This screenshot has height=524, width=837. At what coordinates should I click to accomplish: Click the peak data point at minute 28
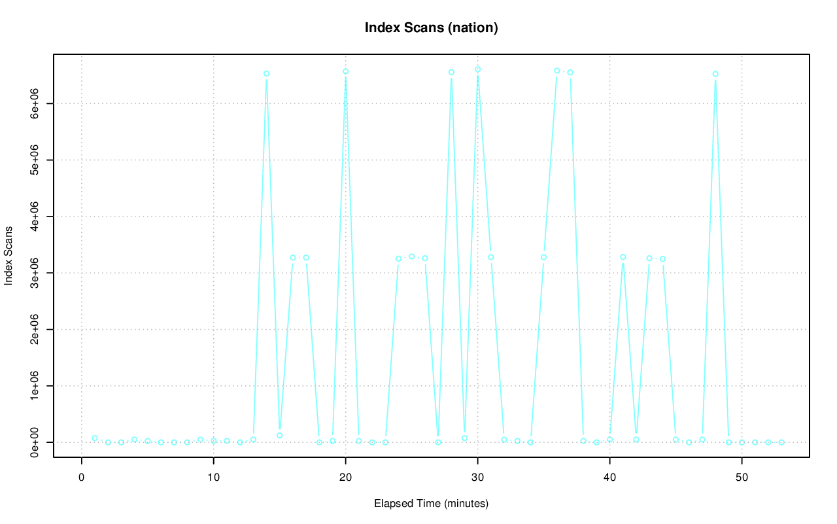[x=451, y=72]
